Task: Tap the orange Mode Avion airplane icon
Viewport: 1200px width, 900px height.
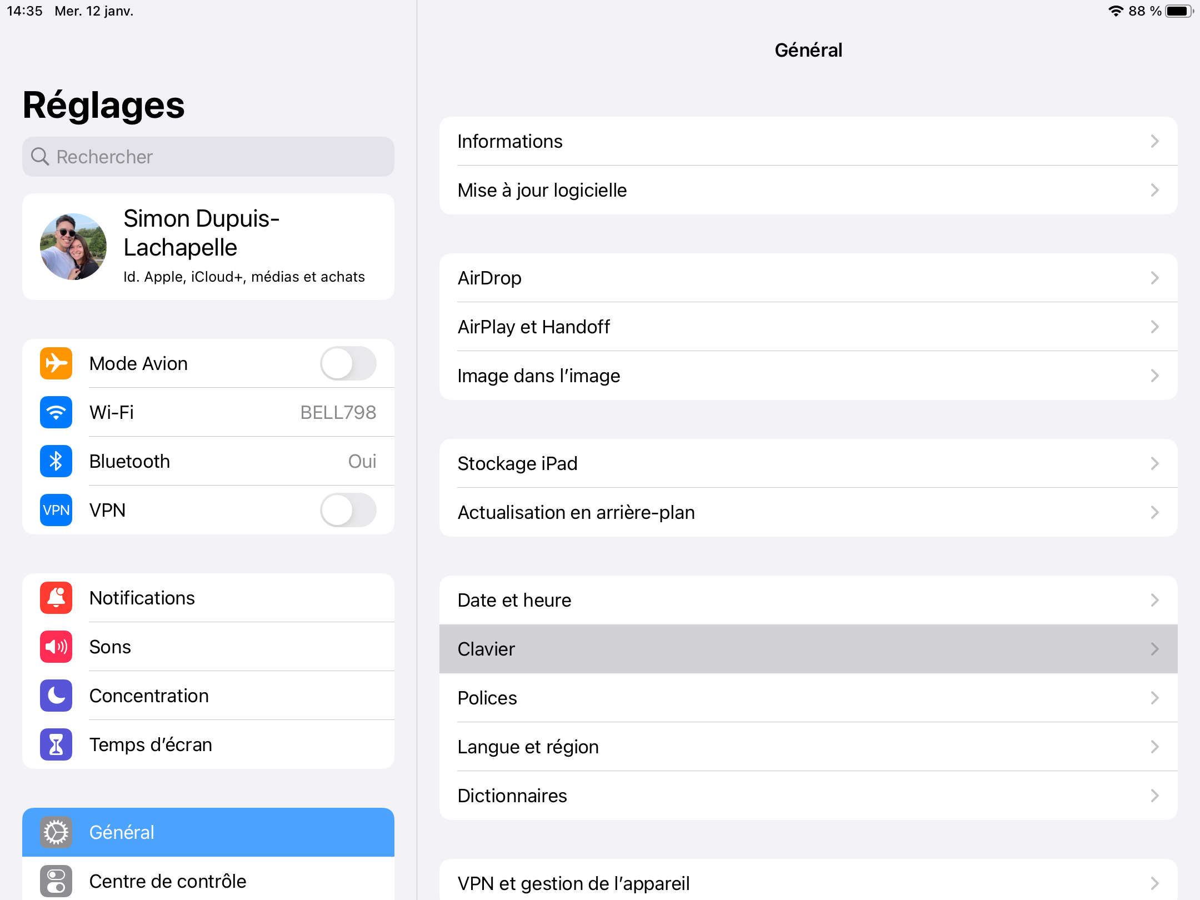Action: tap(56, 363)
